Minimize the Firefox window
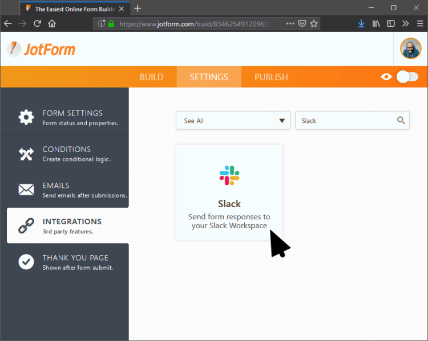428x341 pixels. point(371,8)
